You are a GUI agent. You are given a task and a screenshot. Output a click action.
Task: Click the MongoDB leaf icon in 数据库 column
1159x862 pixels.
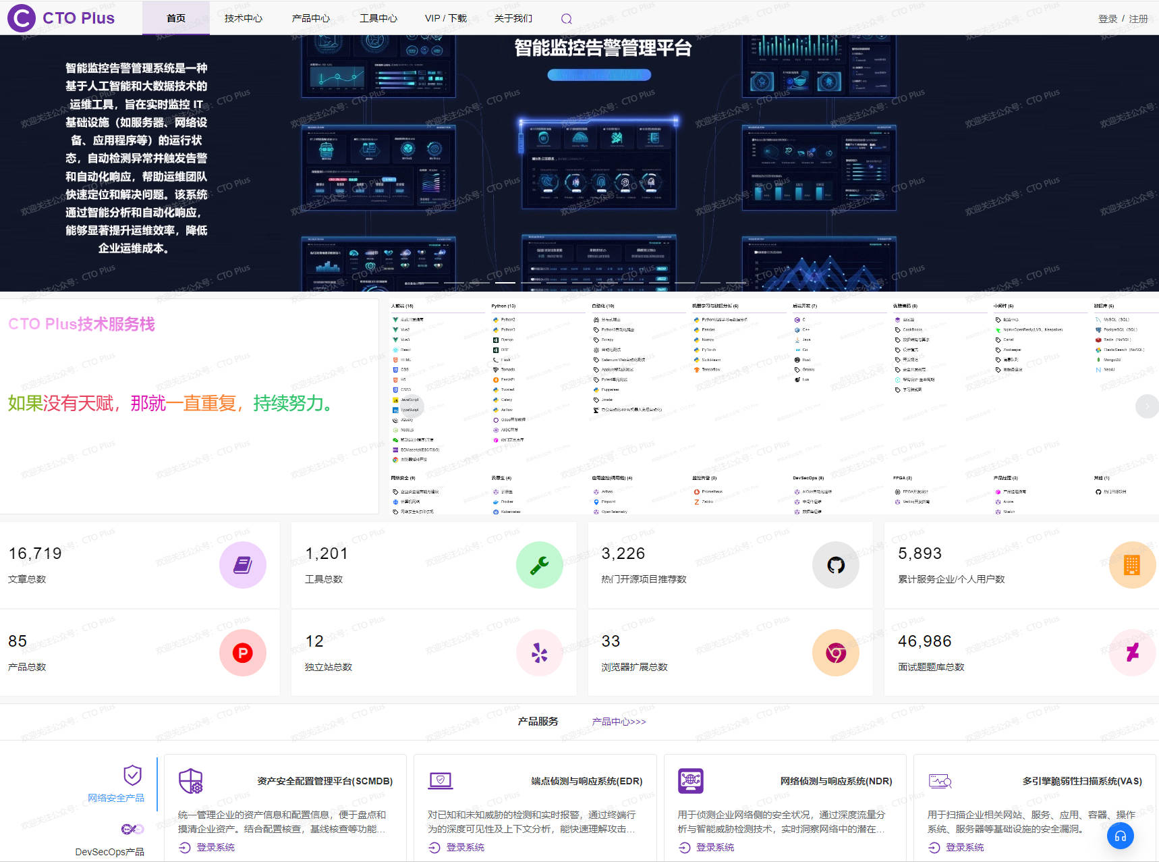(1098, 360)
